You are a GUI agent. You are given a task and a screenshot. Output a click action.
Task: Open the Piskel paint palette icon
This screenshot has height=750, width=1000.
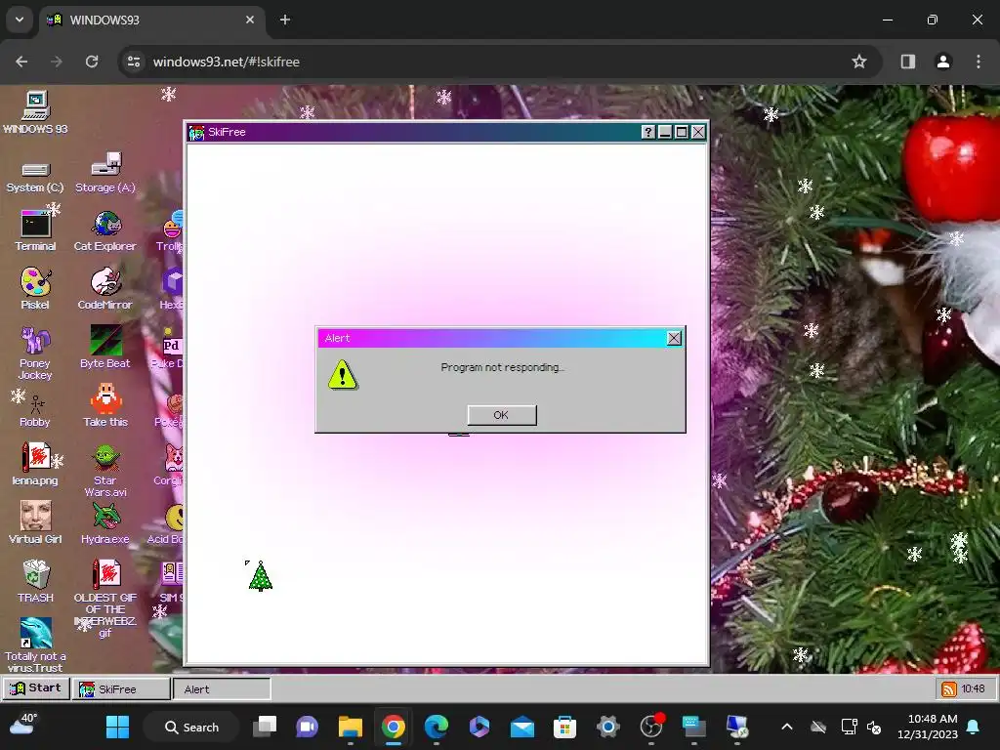coord(35,289)
